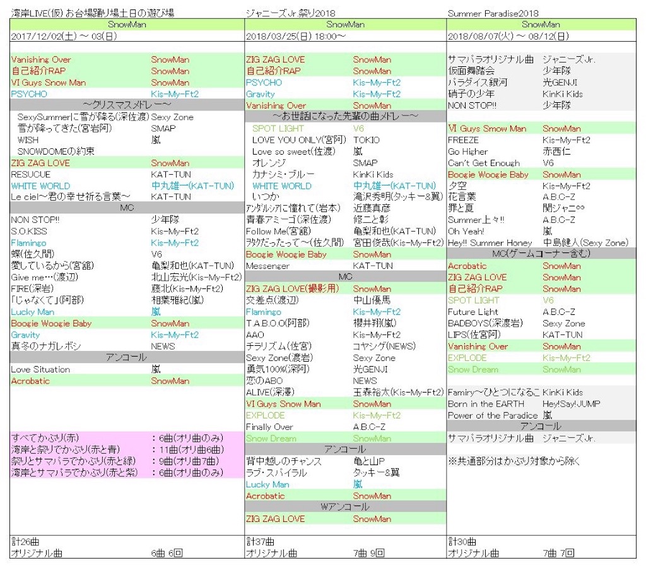Screen dimensions: 646x568
Task: Select the '恋のABO' cell
Action: coord(264,381)
